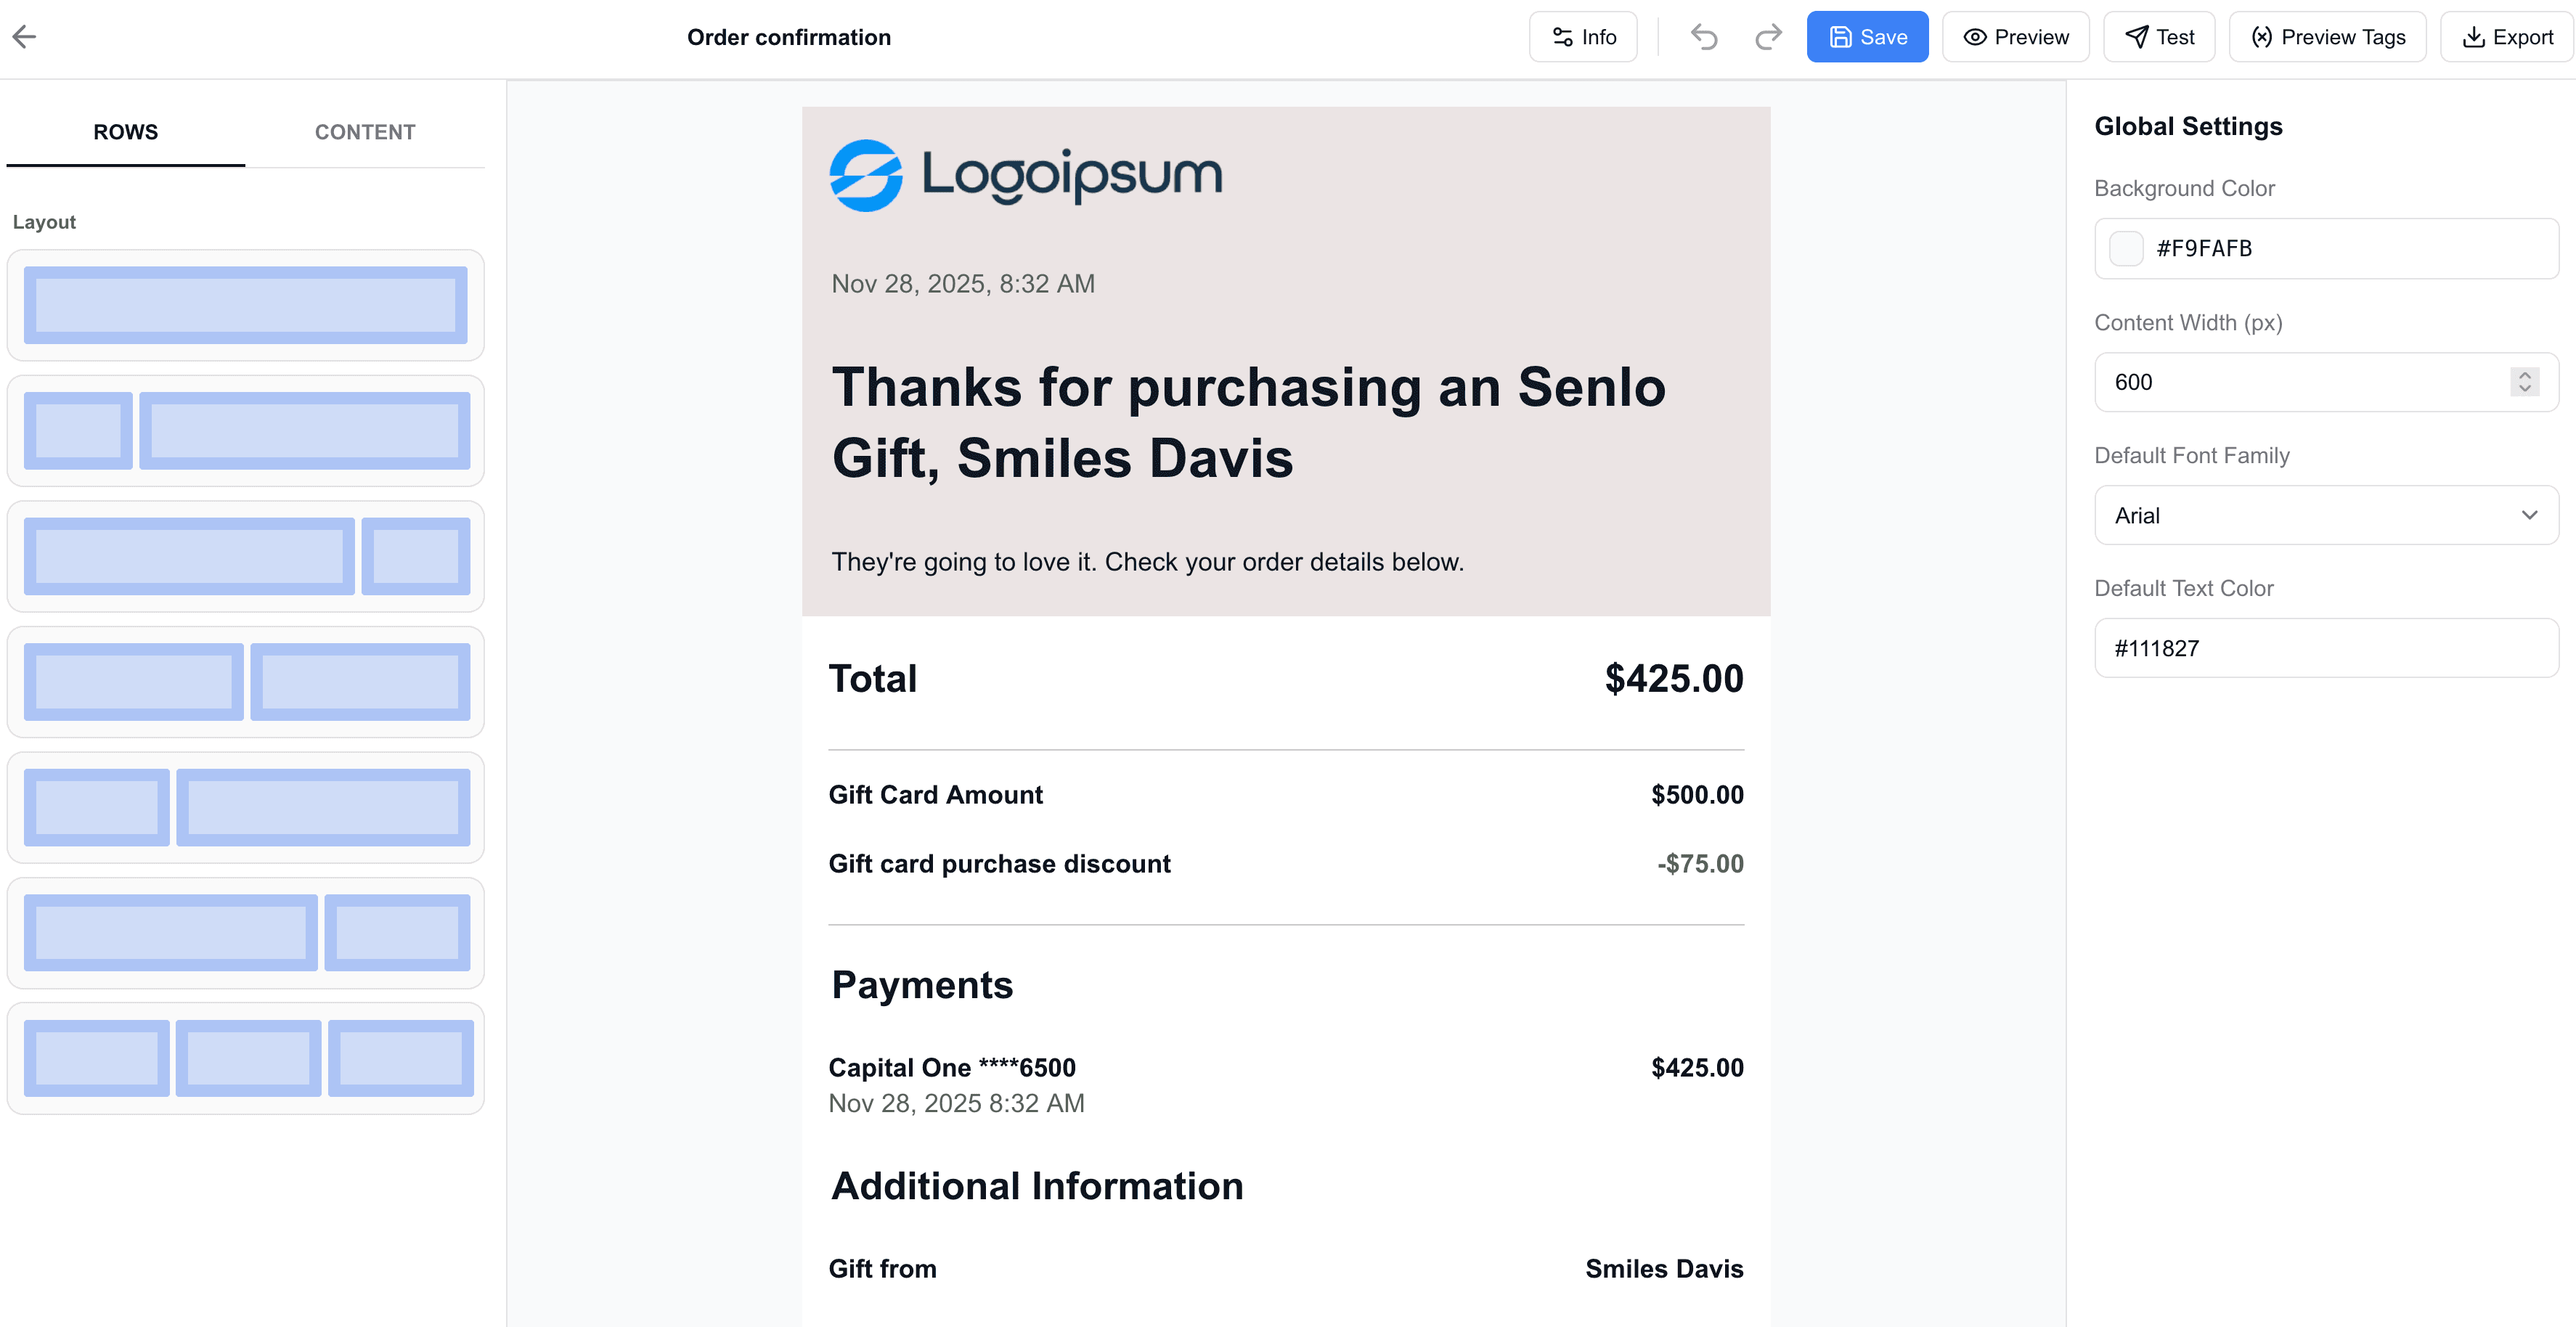Undo the last change
This screenshot has height=1327, width=2576.
pos(1704,36)
